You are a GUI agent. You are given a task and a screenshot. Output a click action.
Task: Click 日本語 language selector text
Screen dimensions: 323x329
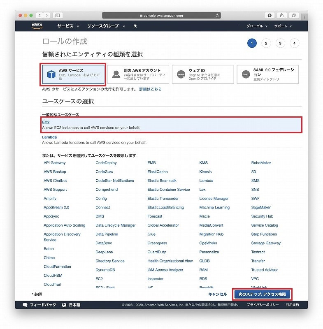click(x=75, y=305)
